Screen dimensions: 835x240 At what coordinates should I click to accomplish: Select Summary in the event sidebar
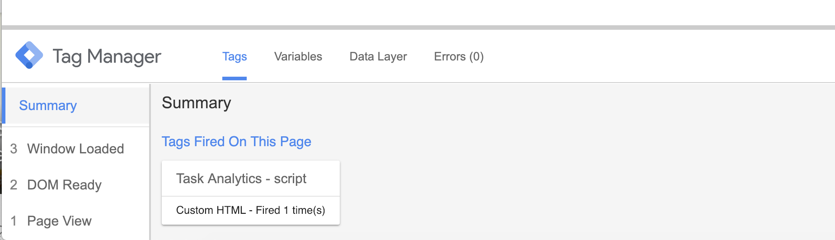[48, 106]
